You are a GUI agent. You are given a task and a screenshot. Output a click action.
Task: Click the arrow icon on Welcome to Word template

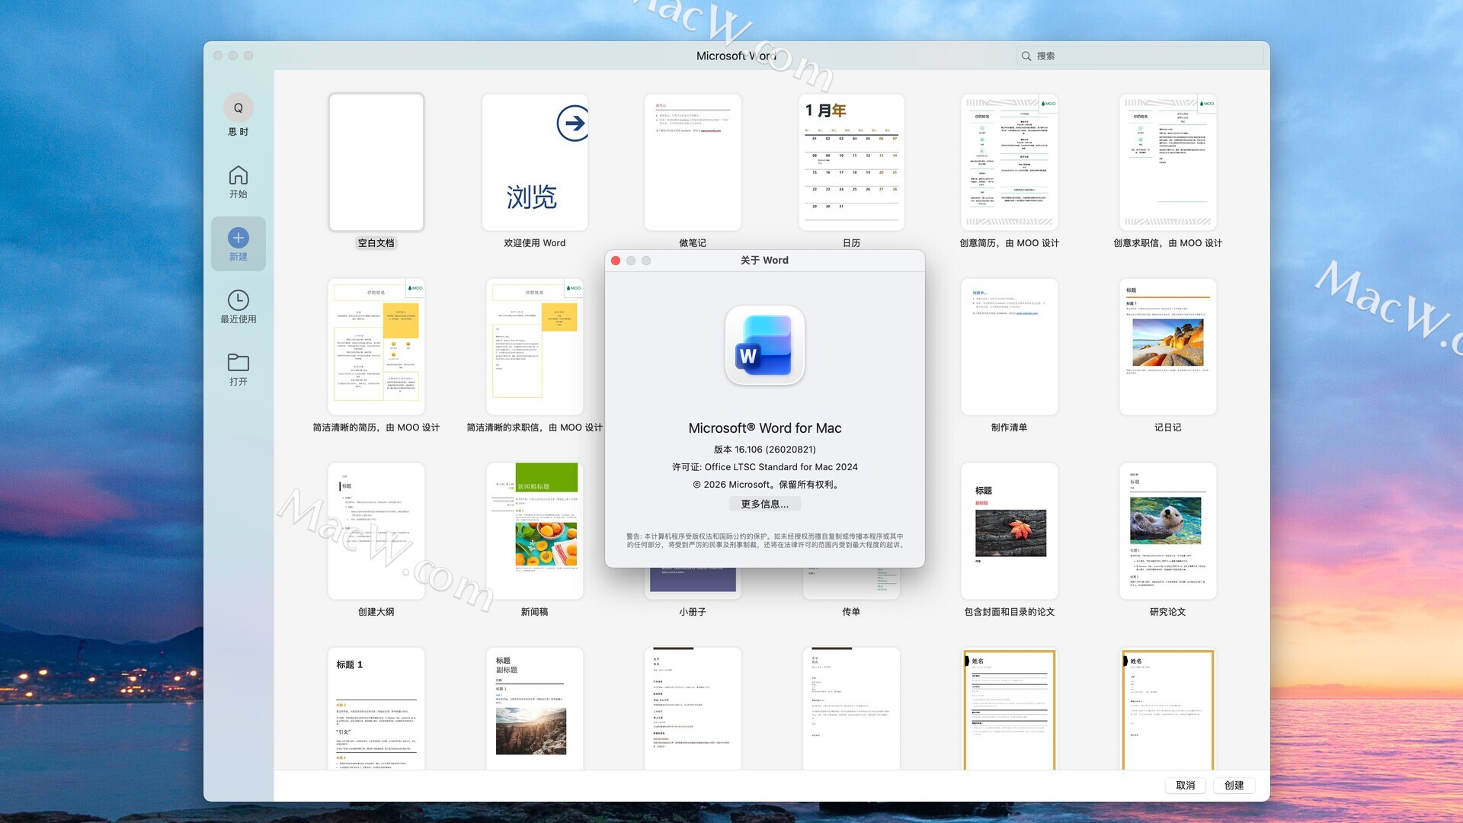572,123
